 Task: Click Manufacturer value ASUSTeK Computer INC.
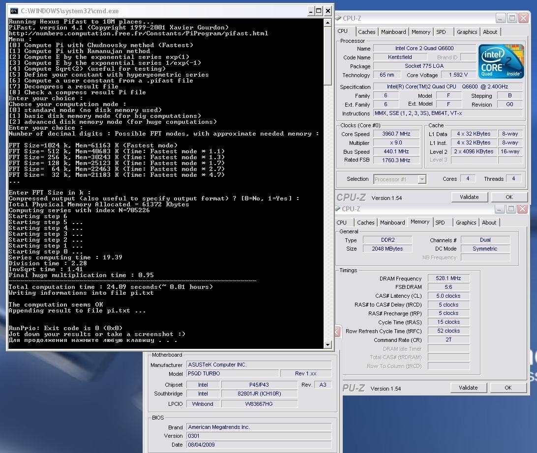tap(259, 365)
